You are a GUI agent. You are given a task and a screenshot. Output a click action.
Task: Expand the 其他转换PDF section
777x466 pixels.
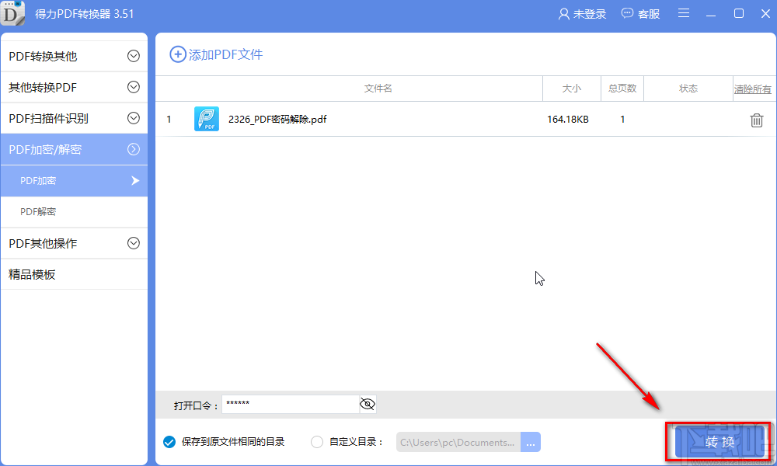pos(133,87)
